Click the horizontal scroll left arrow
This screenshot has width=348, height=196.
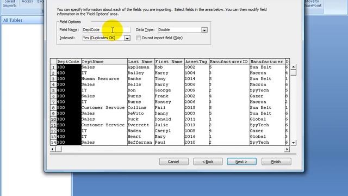[x=53, y=149]
